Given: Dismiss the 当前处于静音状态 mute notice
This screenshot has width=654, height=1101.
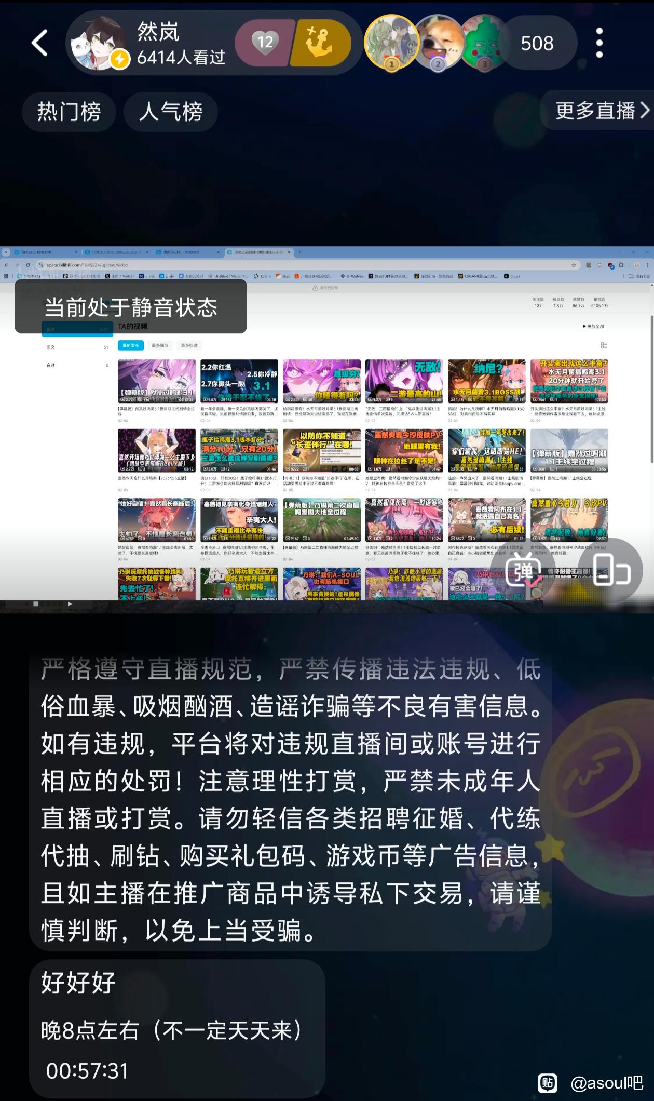Looking at the screenshot, I should (130, 307).
